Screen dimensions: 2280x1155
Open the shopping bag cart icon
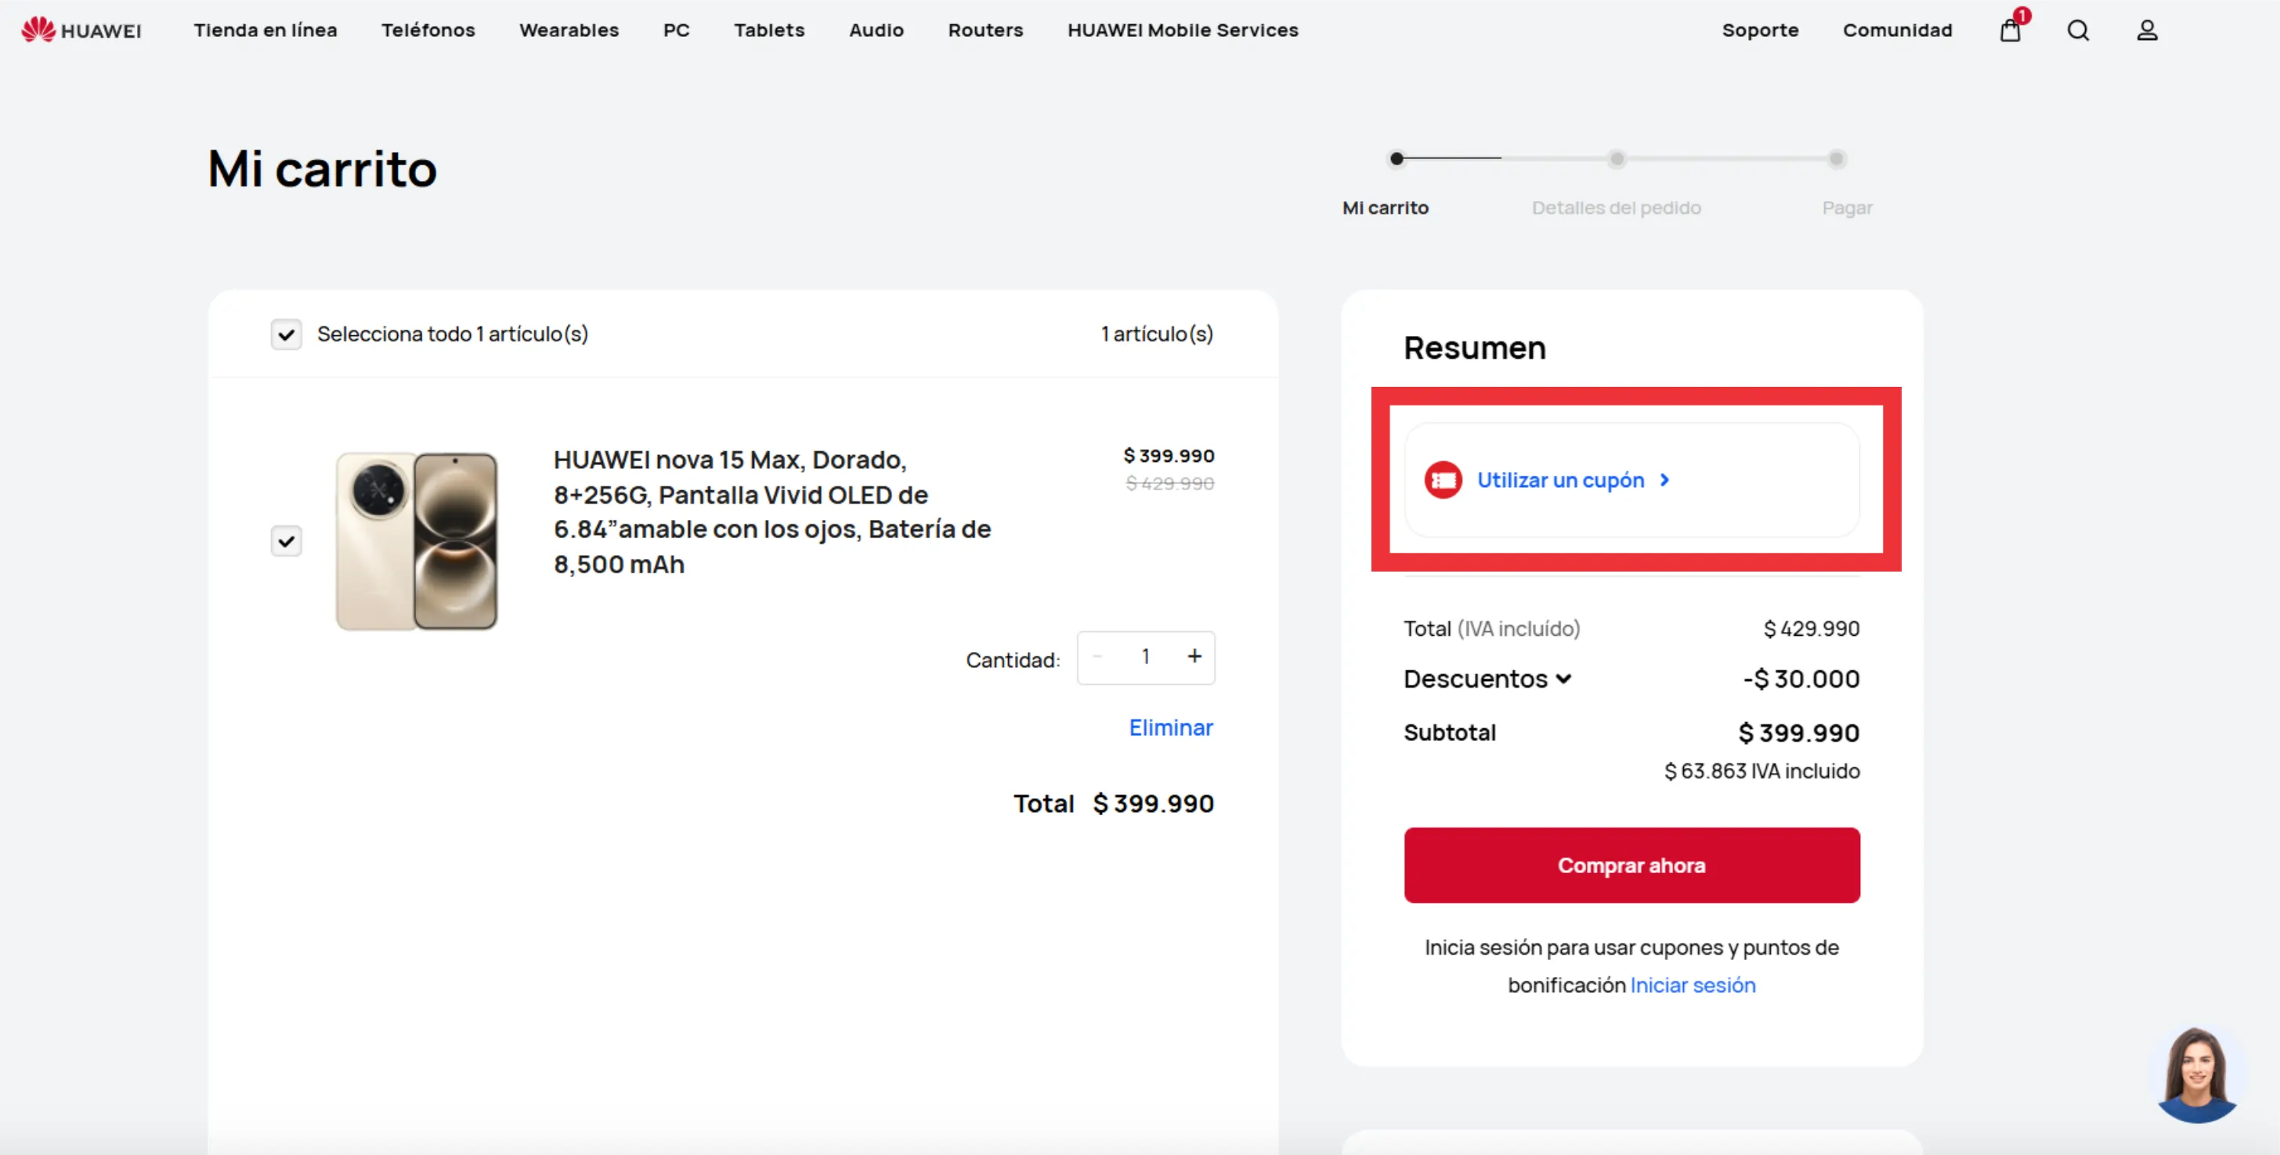point(2010,31)
